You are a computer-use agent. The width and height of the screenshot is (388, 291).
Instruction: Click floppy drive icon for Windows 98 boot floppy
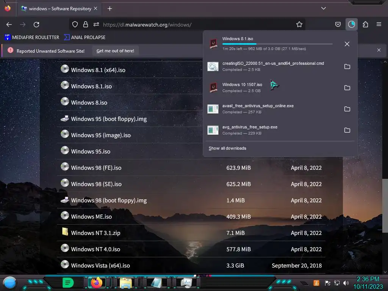65,200
